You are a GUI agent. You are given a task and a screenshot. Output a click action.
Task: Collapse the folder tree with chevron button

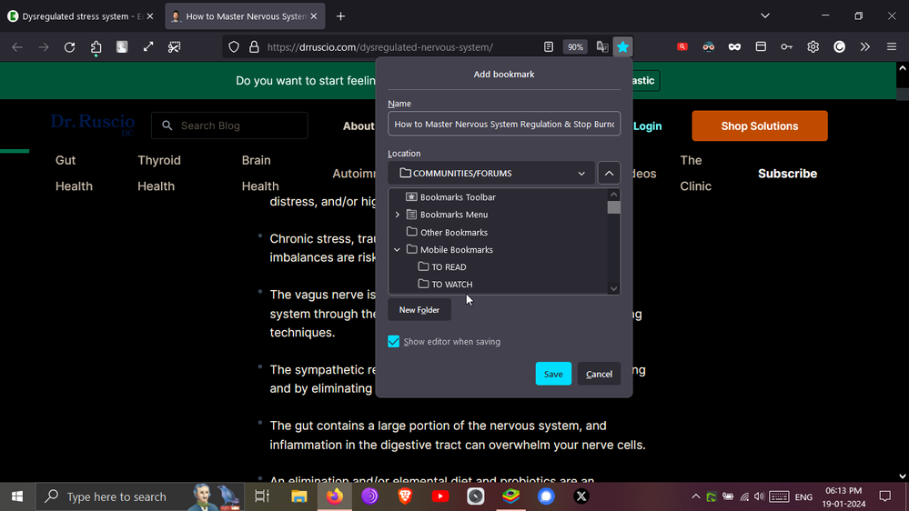point(609,174)
